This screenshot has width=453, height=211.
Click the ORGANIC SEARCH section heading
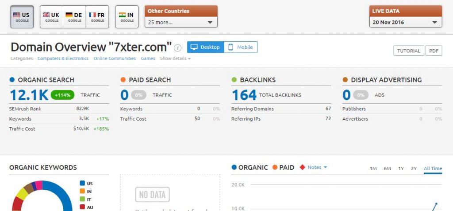[46, 80]
